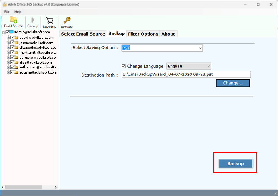The height and width of the screenshot is (196, 278).
Task: Click the window resize grip corner
Action: coord(276,194)
